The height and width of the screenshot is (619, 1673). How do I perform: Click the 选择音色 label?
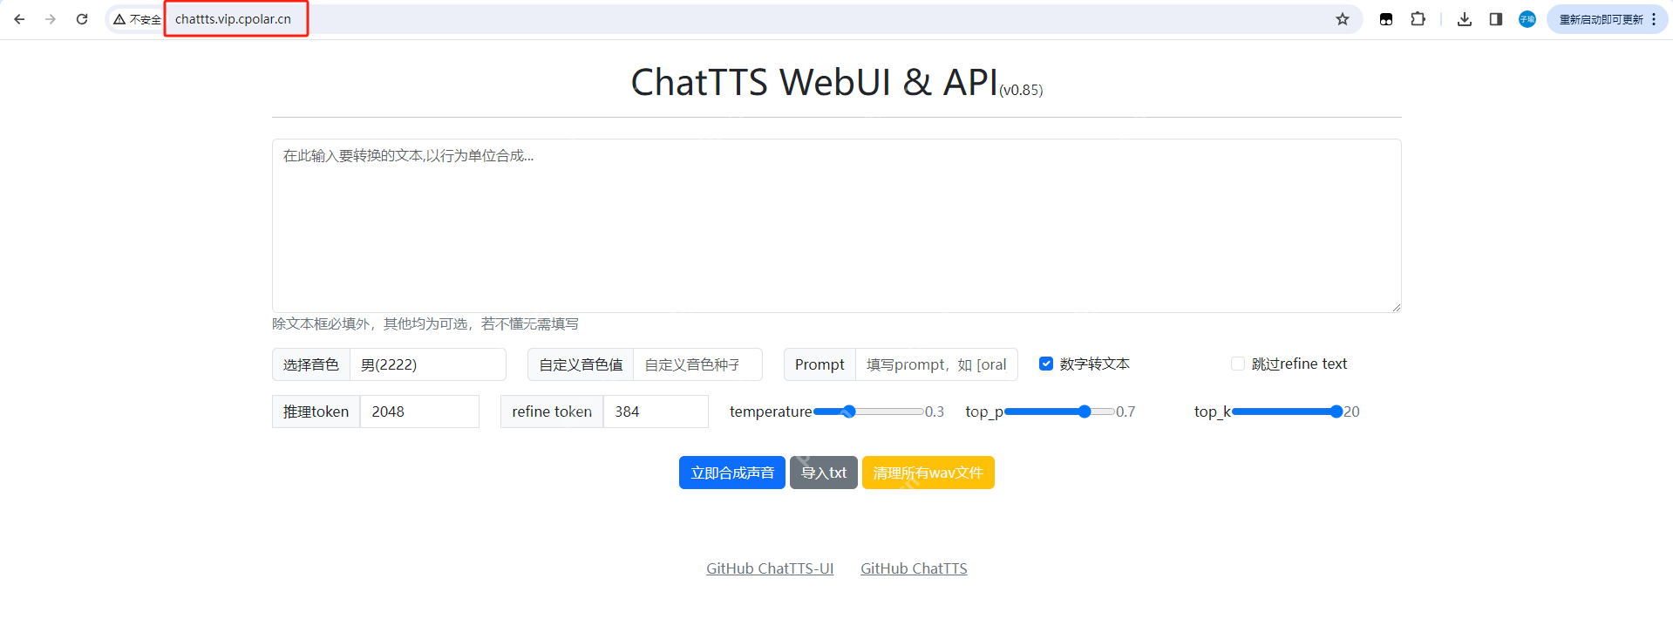click(x=311, y=364)
